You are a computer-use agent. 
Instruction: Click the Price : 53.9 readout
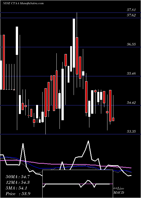click(x=18, y=194)
